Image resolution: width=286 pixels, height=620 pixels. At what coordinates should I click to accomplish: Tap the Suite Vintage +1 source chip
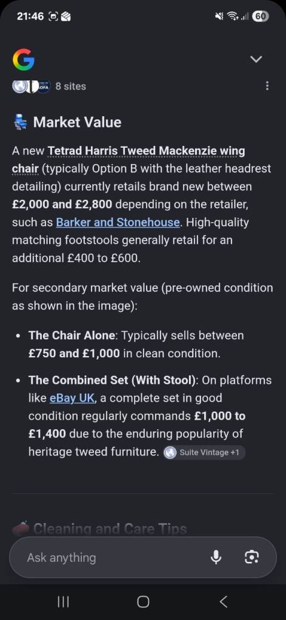pyautogui.click(x=204, y=452)
